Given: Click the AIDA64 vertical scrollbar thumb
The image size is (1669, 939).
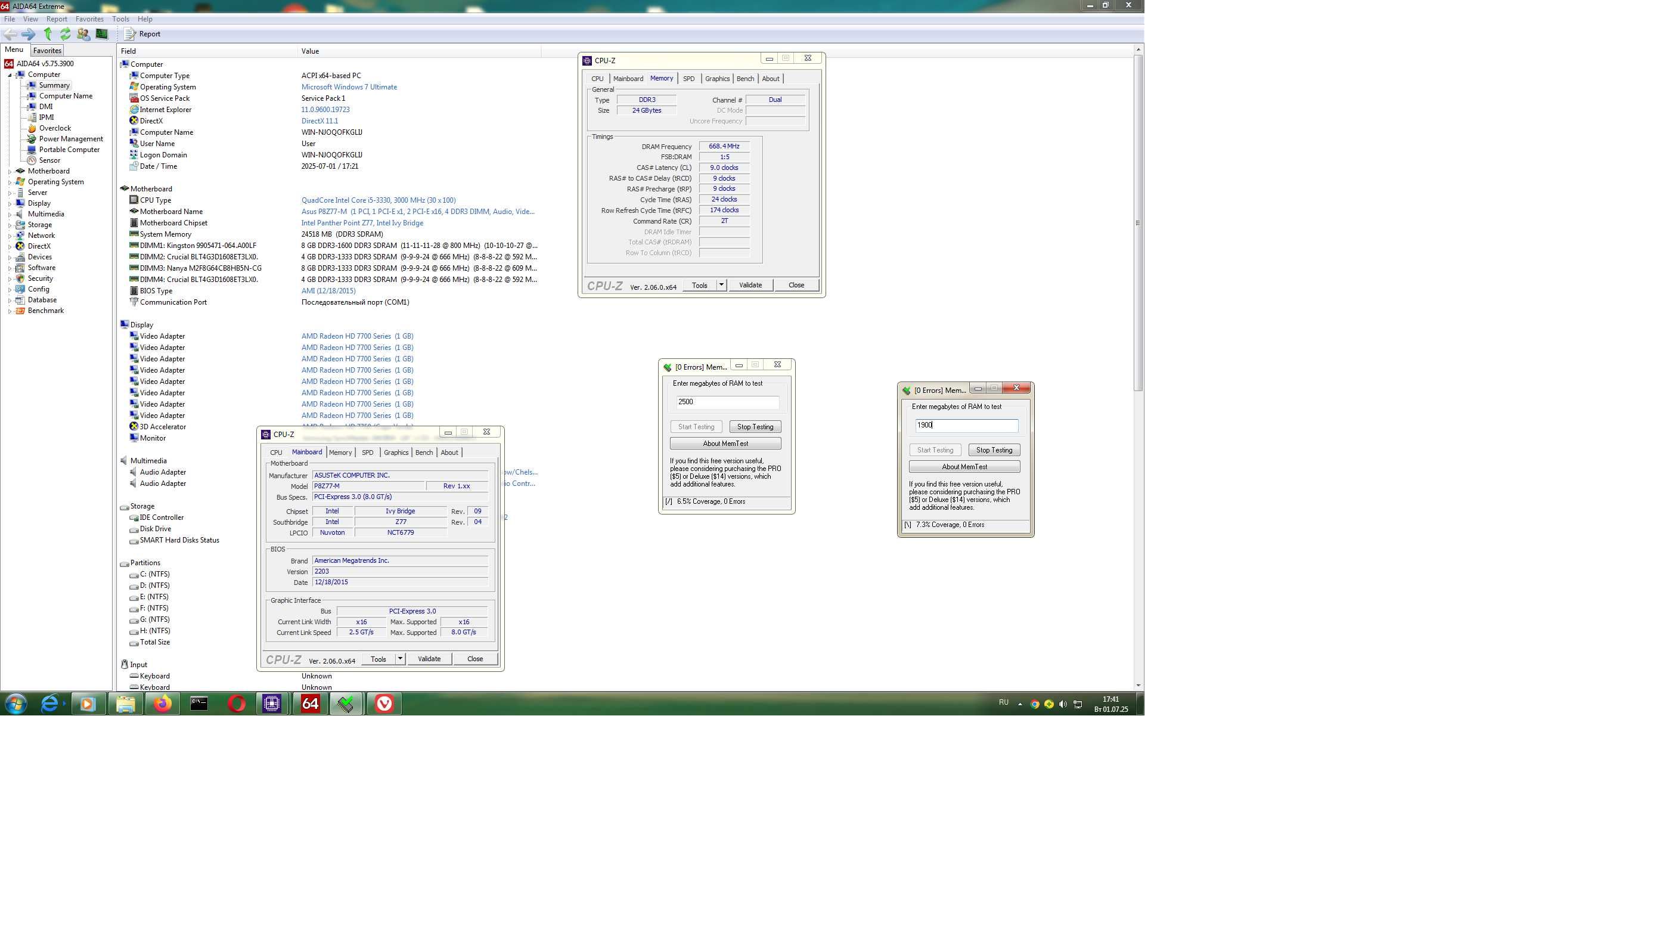Looking at the screenshot, I should [1138, 222].
